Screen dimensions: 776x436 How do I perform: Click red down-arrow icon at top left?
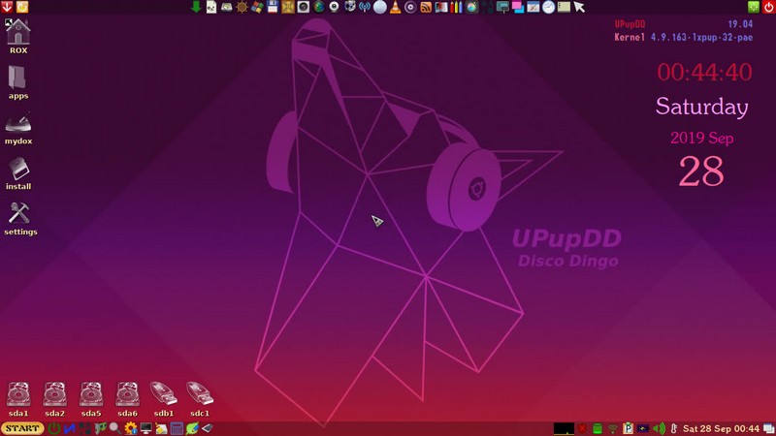coord(7,7)
